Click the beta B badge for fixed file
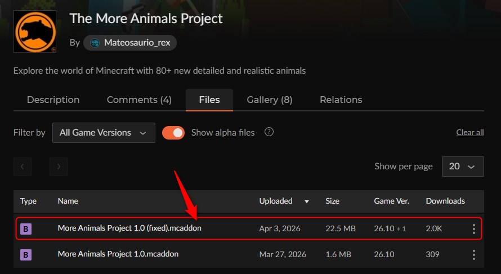This screenshot has width=501, height=274. (x=26, y=228)
